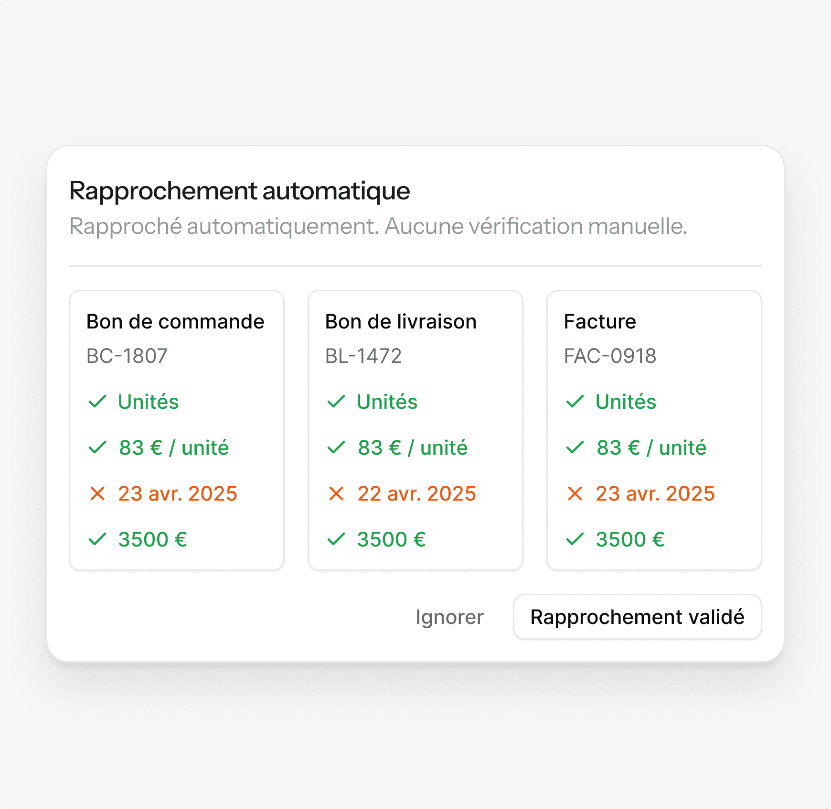Click red X beside 23 avr. 2025 in Bon de commande
Image resolution: width=831 pixels, height=809 pixels.
tap(97, 493)
